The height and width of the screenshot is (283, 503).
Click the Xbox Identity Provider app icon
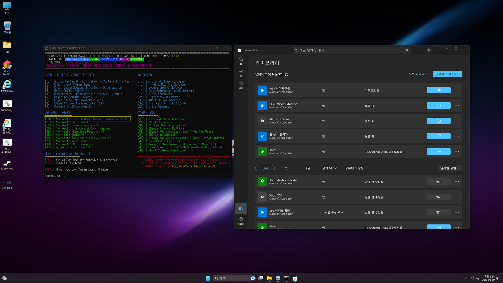[262, 181]
